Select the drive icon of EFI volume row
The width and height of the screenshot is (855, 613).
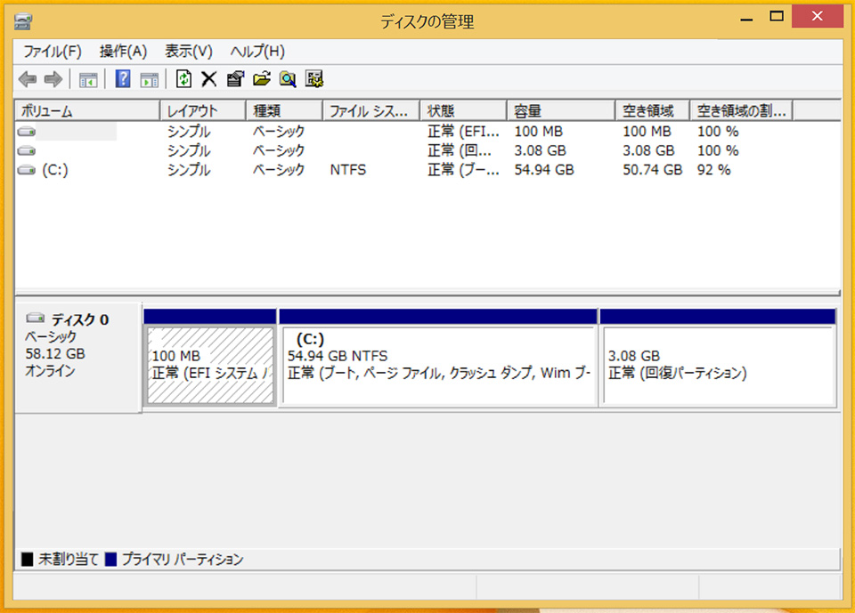pyautogui.click(x=26, y=132)
